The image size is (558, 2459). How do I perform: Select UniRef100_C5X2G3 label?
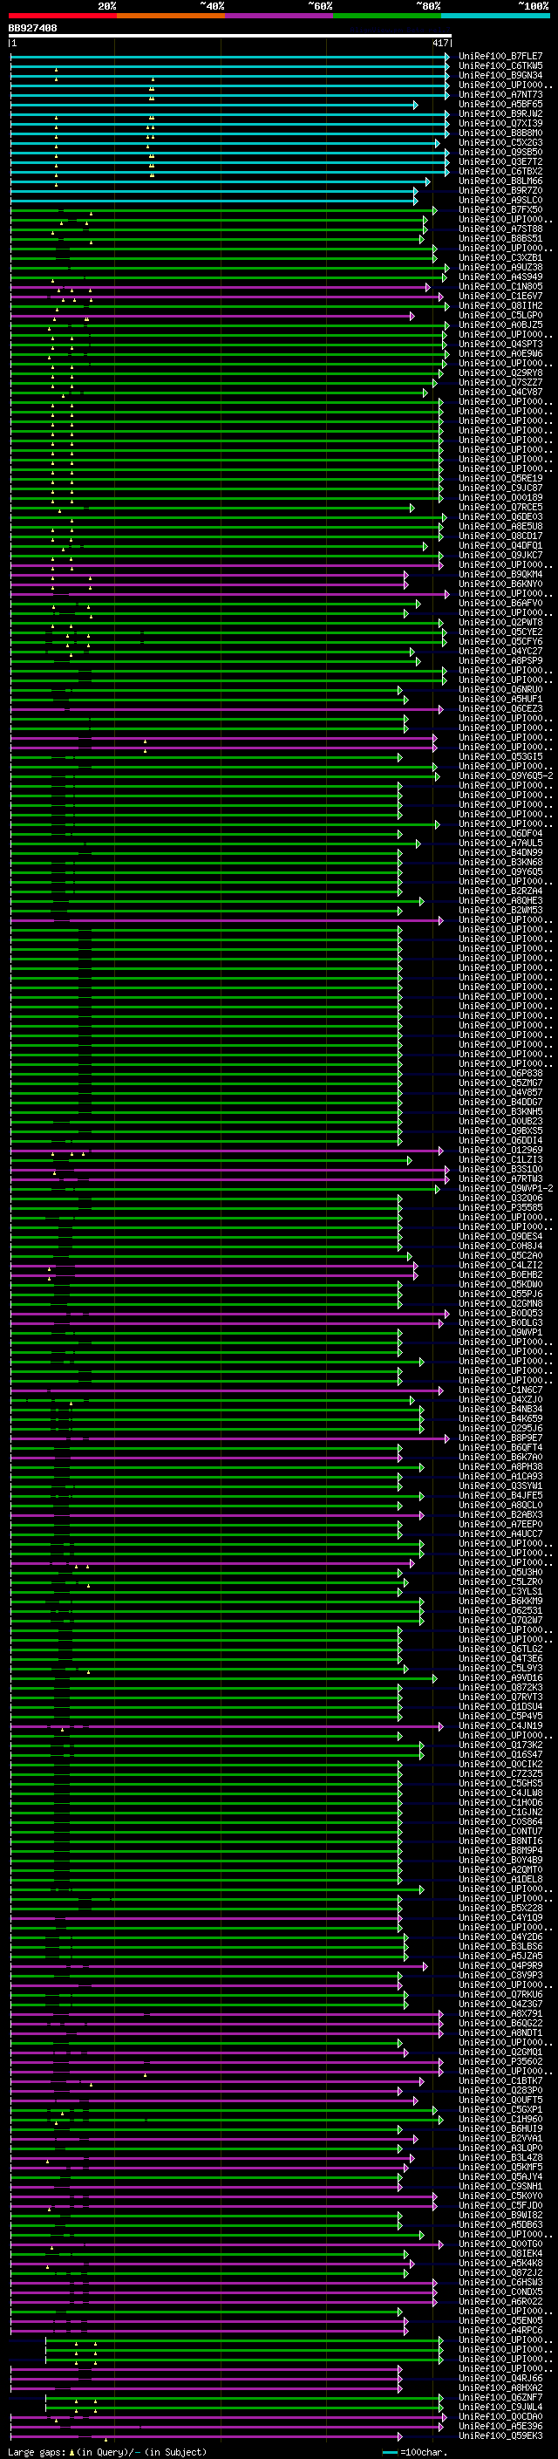coord(500,142)
